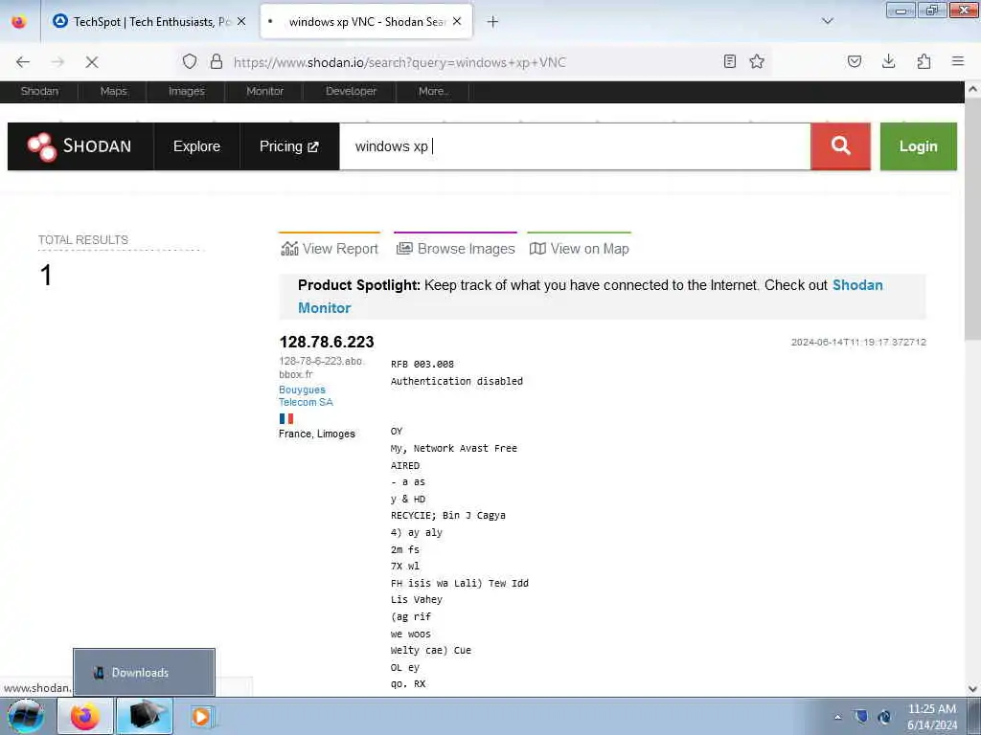The width and height of the screenshot is (981, 735).
Task: Open the Explore page
Action: coord(196,146)
